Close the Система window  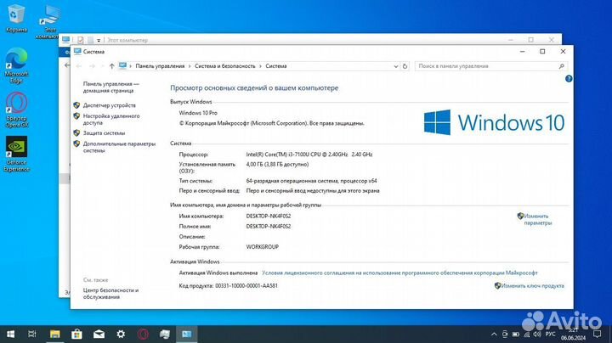coord(563,52)
